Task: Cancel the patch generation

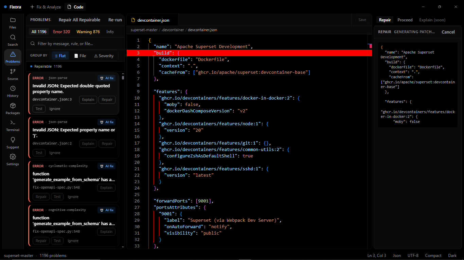Action: (x=448, y=32)
